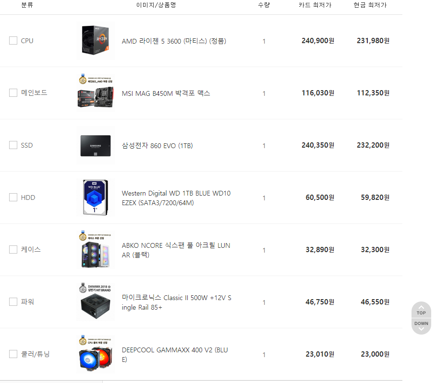Check the CPU row checkbox
Viewport: 436px width, 383px height.
(13, 41)
